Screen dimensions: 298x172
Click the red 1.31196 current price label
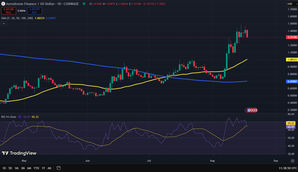pyautogui.click(x=292, y=37)
